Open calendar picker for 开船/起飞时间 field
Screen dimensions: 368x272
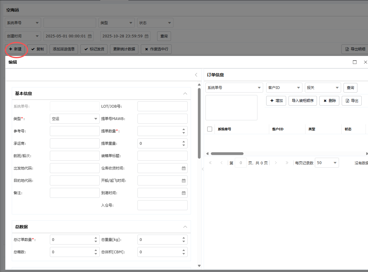[x=183, y=181]
